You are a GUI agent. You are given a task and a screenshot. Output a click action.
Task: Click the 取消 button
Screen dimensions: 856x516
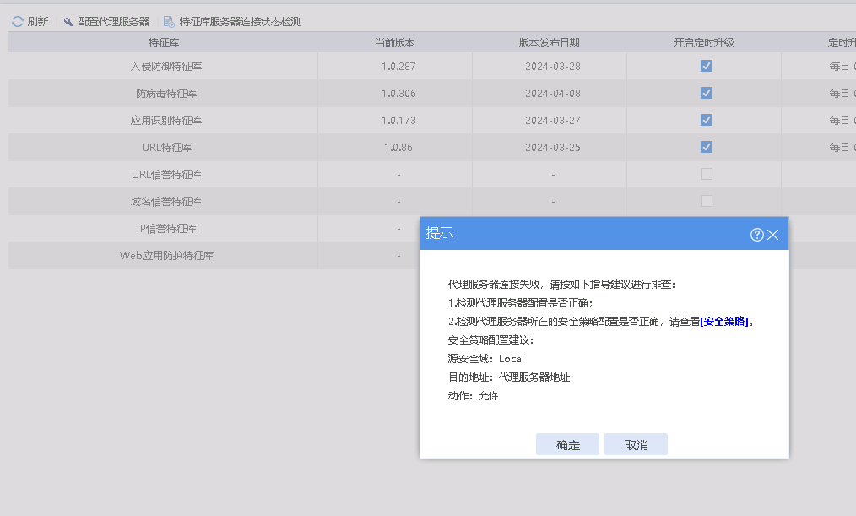(636, 444)
